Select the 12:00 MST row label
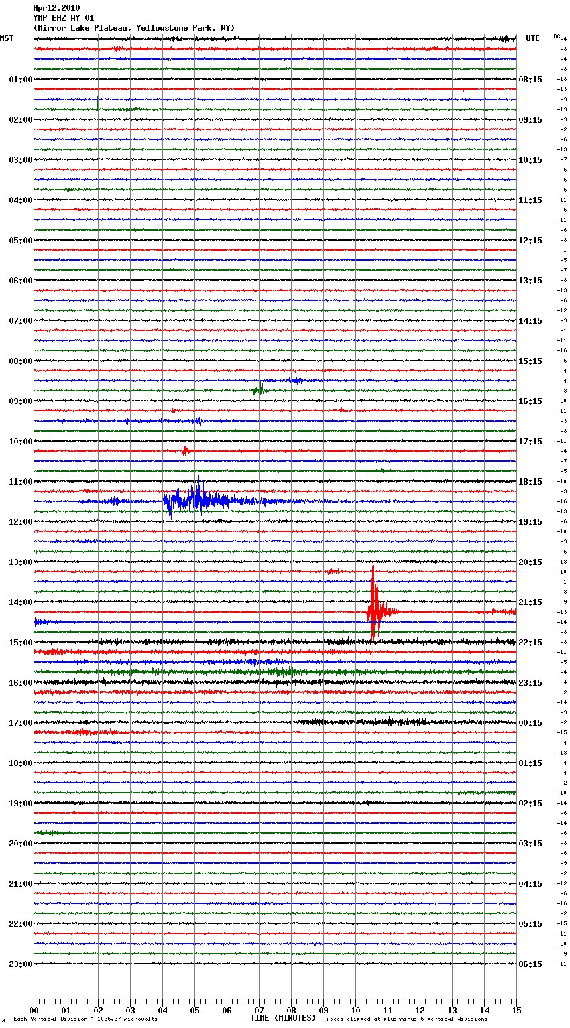570x1028 pixels. 21,522
